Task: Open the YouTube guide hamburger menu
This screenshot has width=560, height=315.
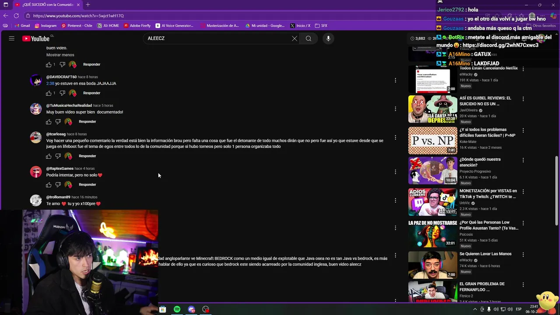Action: point(12,38)
